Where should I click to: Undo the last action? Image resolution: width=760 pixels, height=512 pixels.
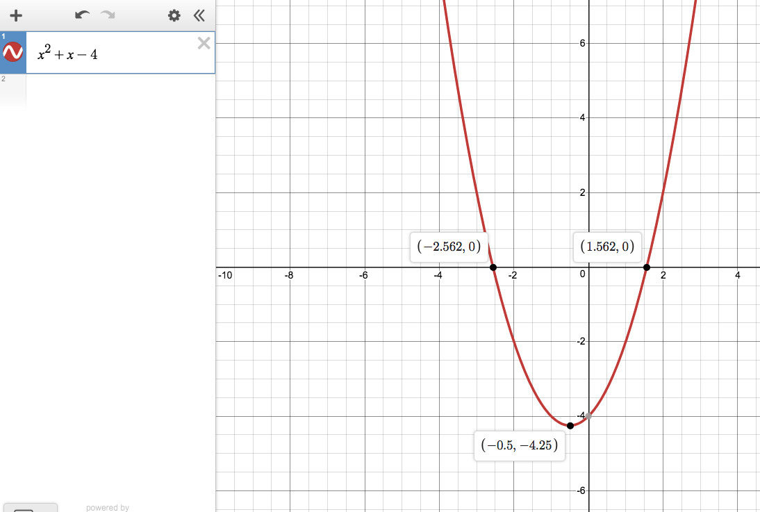pos(83,15)
